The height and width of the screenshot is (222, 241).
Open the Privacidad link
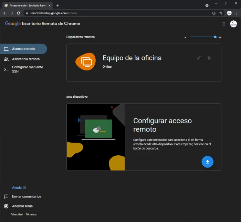click(17, 214)
